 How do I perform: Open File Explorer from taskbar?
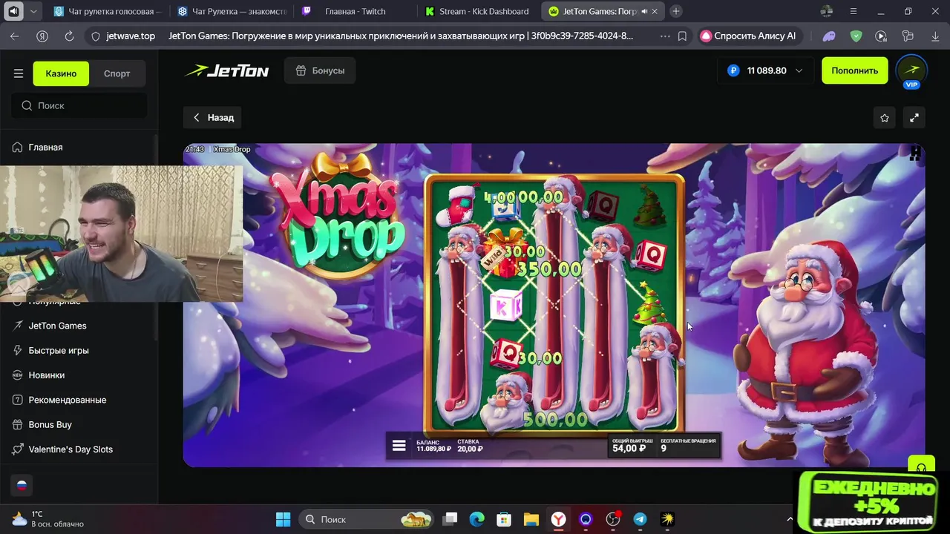click(531, 519)
